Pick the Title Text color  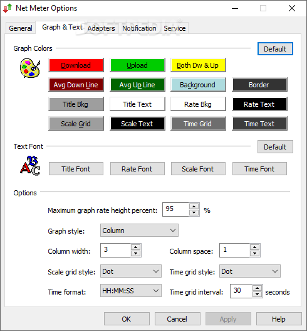[x=137, y=104]
